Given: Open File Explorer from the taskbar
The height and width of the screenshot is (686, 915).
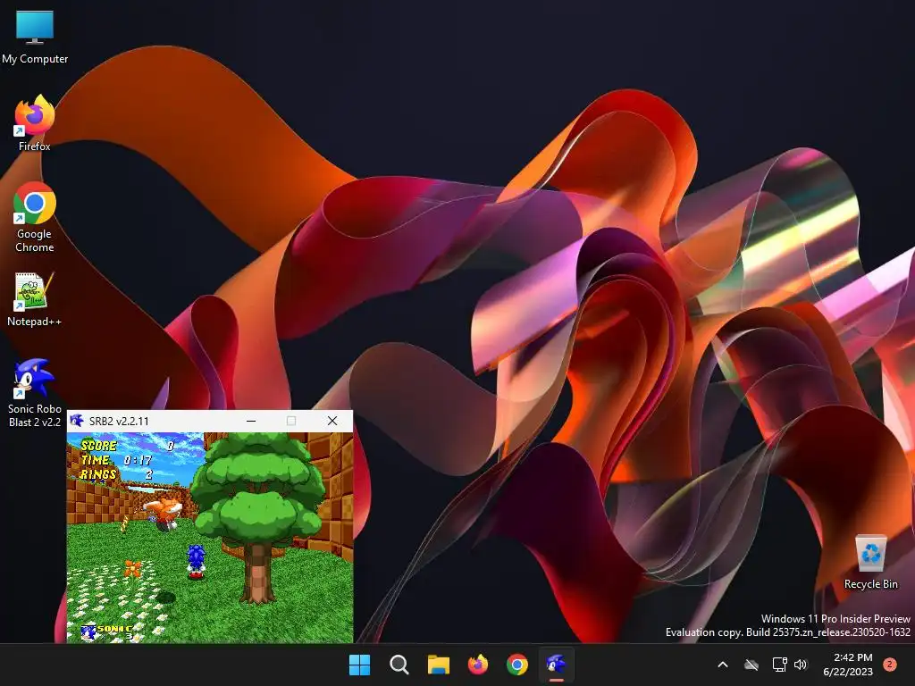Looking at the screenshot, I should tap(438, 665).
